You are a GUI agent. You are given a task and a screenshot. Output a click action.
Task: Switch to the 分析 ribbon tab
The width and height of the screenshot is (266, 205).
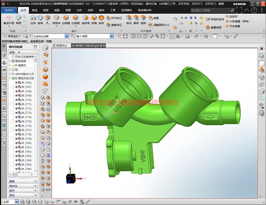(79, 10)
